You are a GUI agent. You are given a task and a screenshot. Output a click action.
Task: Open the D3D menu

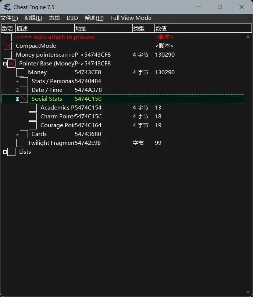click(x=72, y=18)
